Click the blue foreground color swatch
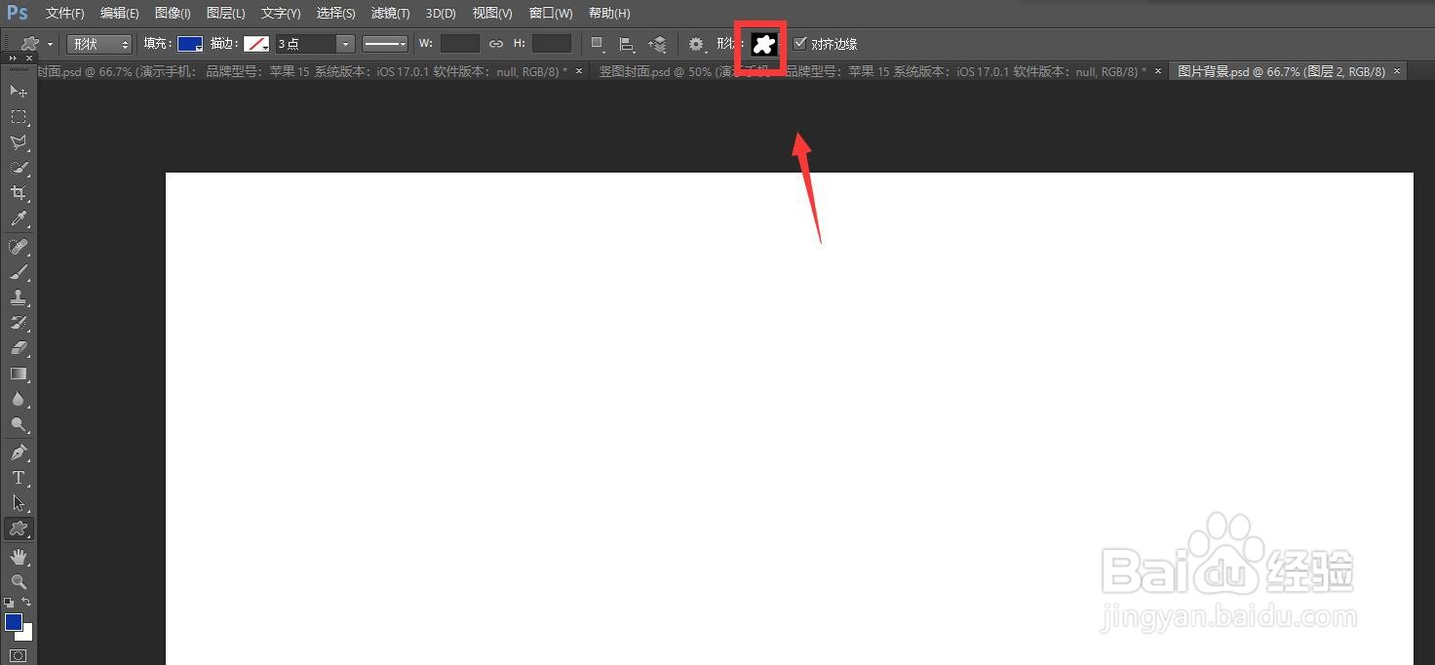 (13, 621)
